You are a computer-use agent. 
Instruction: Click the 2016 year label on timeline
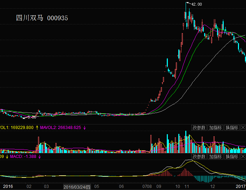(8, 187)
